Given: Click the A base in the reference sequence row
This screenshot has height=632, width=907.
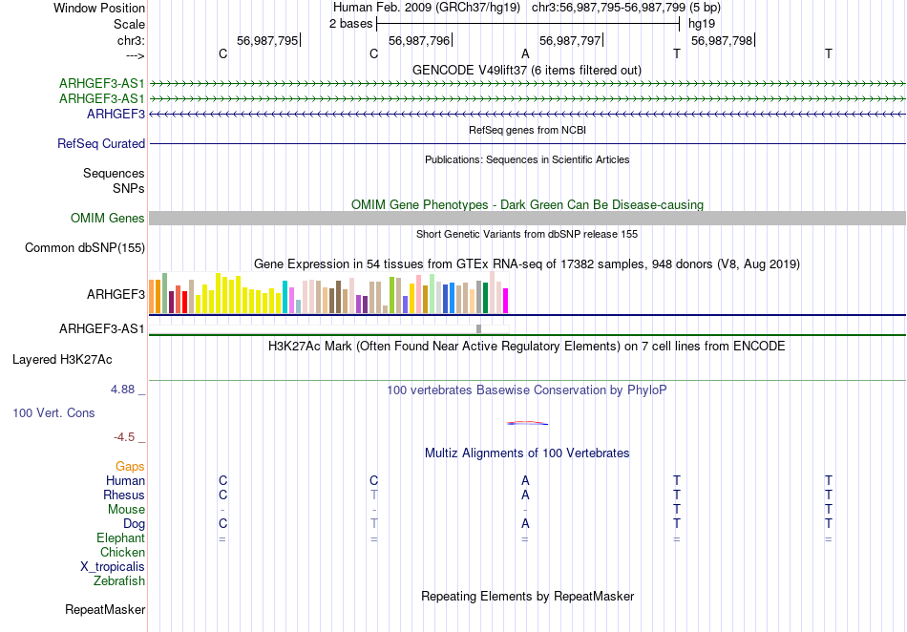Looking at the screenshot, I should pos(525,53).
